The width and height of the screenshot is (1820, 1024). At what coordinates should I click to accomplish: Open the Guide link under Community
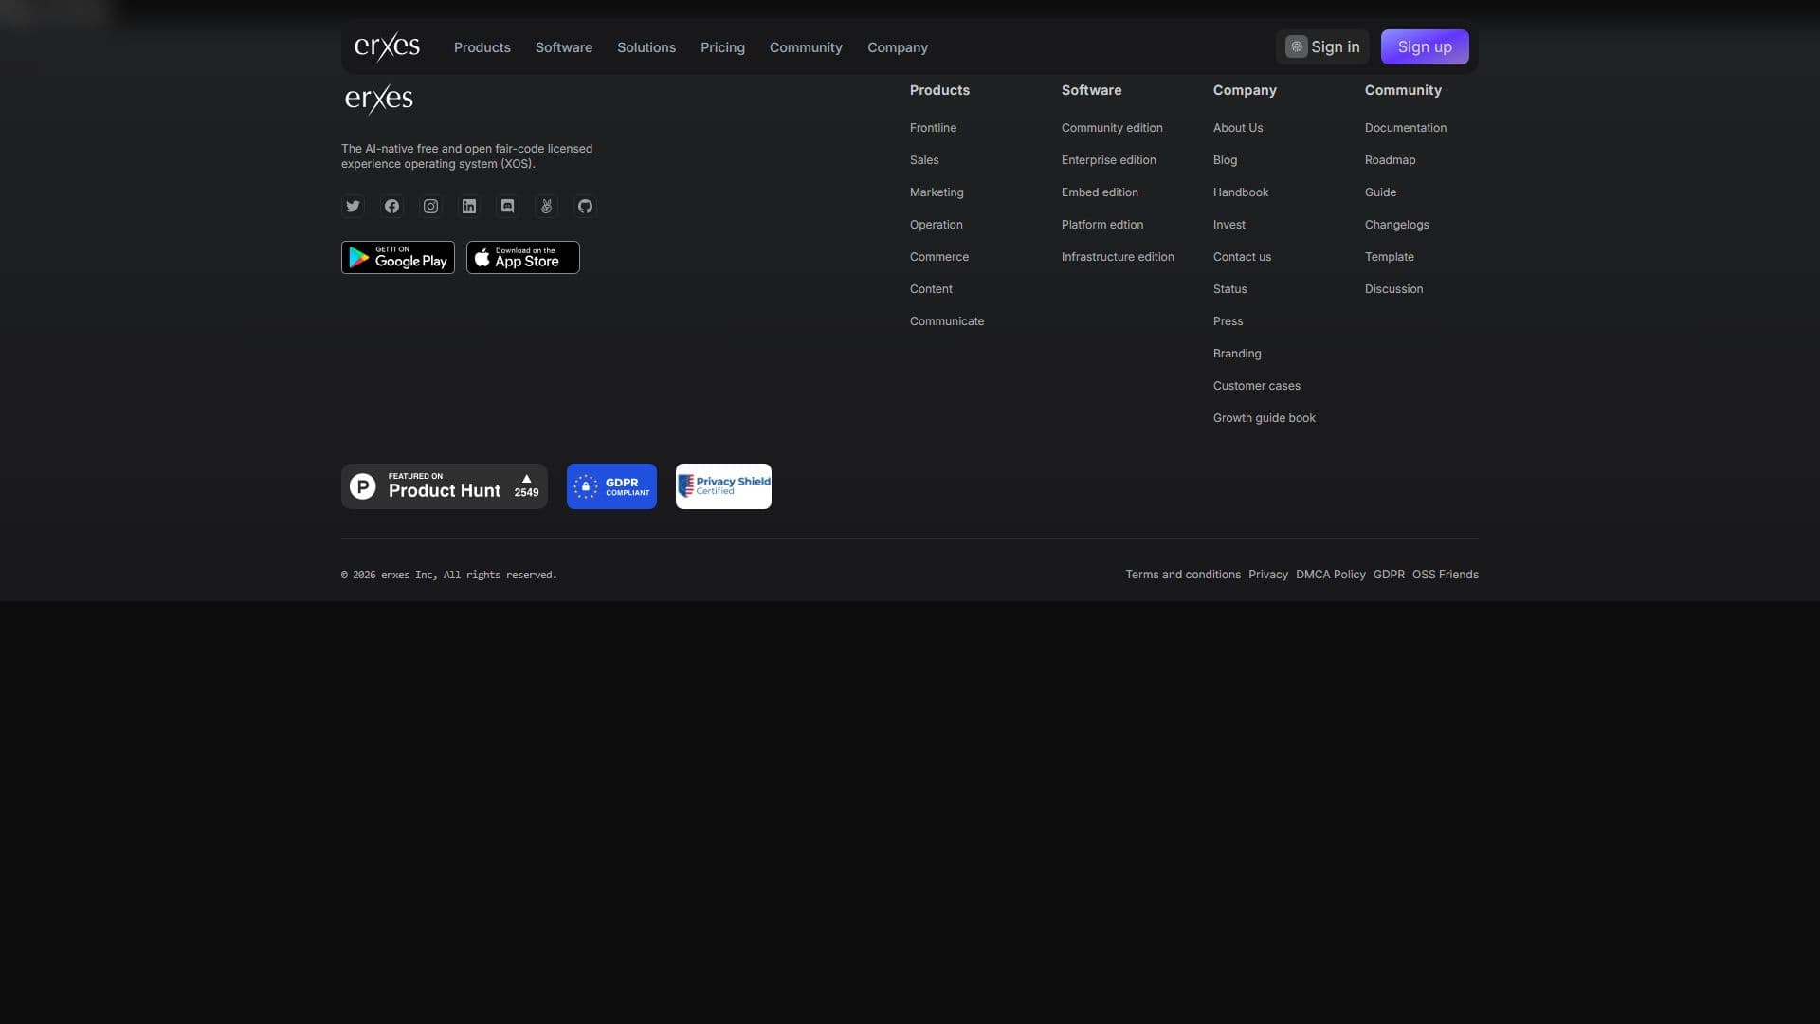click(1380, 192)
